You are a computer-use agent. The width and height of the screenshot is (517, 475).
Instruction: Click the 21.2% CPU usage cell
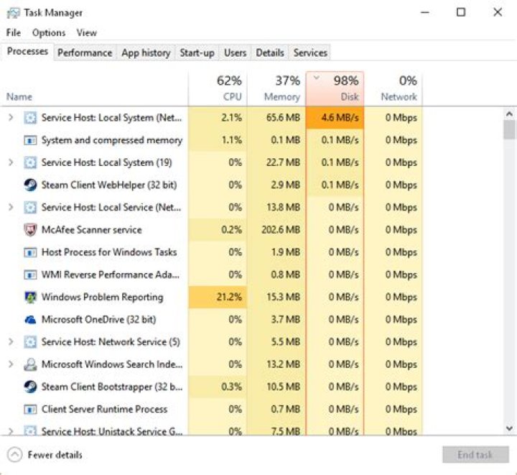point(218,298)
